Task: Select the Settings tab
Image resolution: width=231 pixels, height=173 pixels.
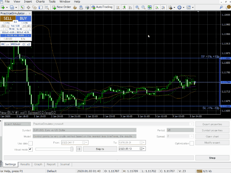Action: click(x=10, y=164)
